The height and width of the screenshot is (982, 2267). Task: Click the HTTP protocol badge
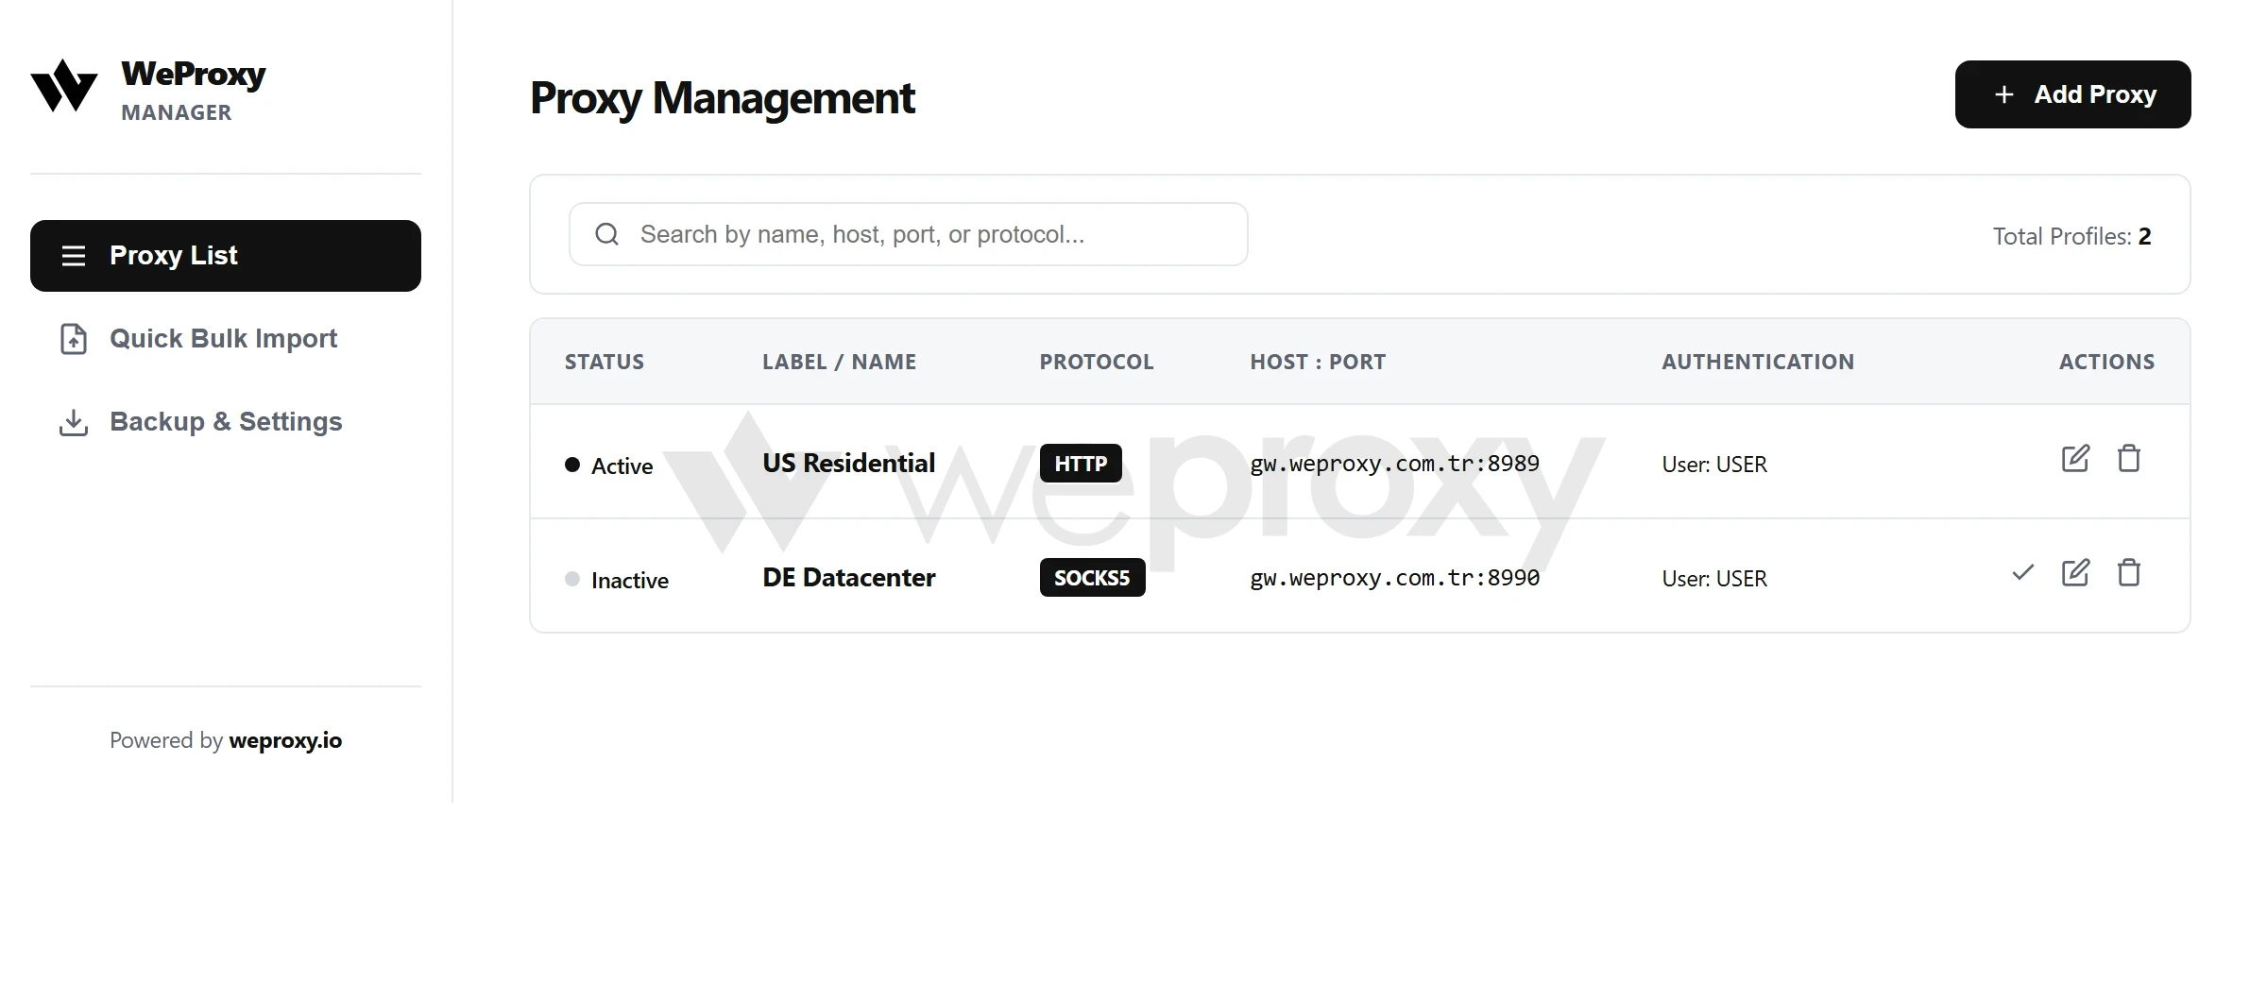[1081, 464]
